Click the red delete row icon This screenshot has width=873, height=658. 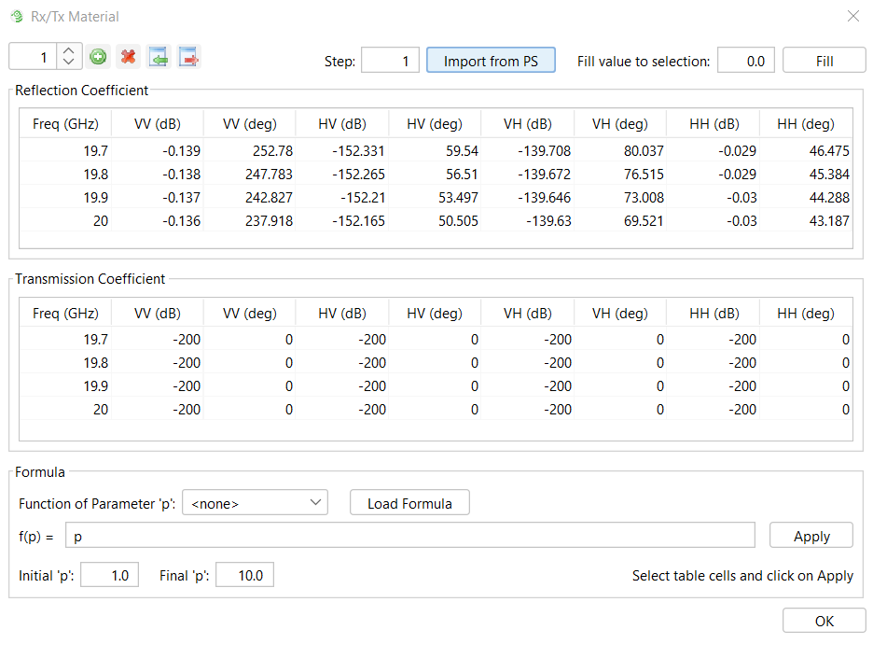[129, 57]
